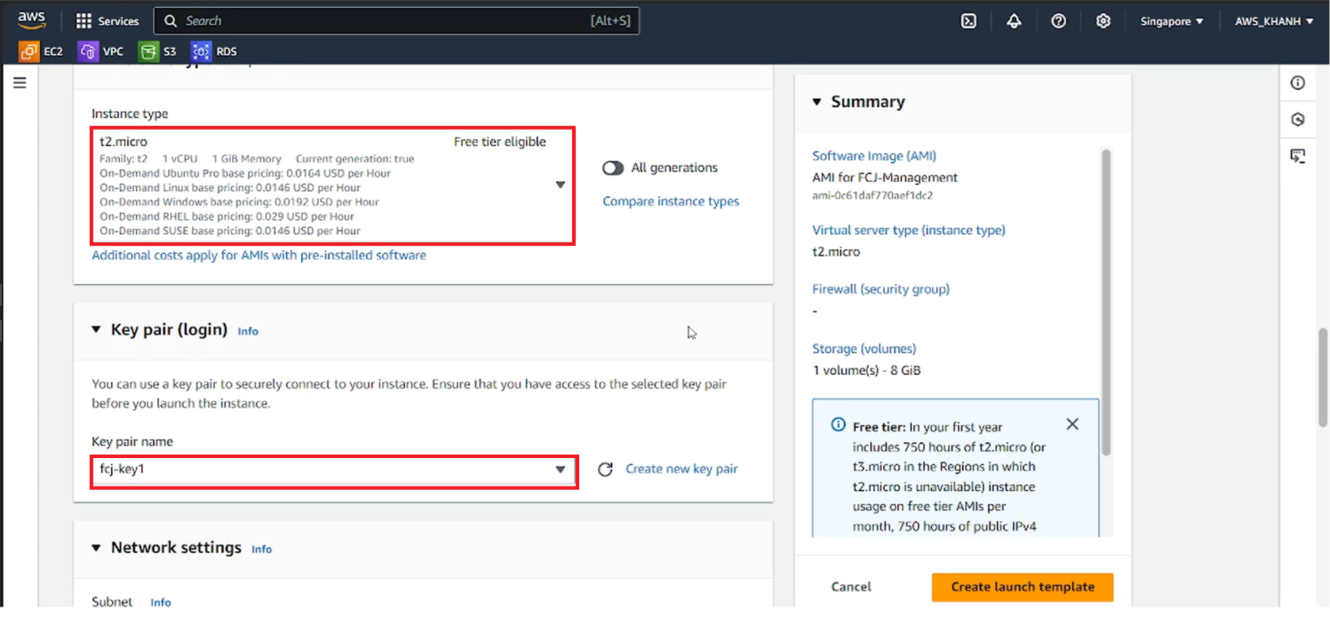Click the Info link next to Key pair (login)
The width and height of the screenshot is (1330, 625).
(248, 331)
